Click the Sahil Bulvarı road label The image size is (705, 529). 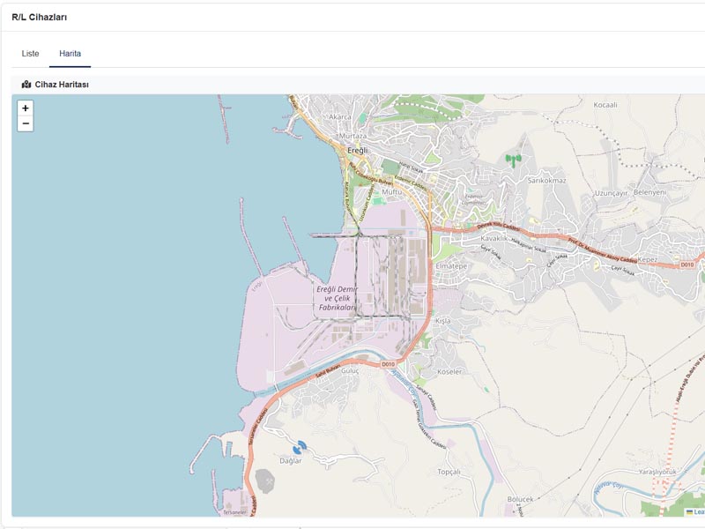click(x=328, y=371)
